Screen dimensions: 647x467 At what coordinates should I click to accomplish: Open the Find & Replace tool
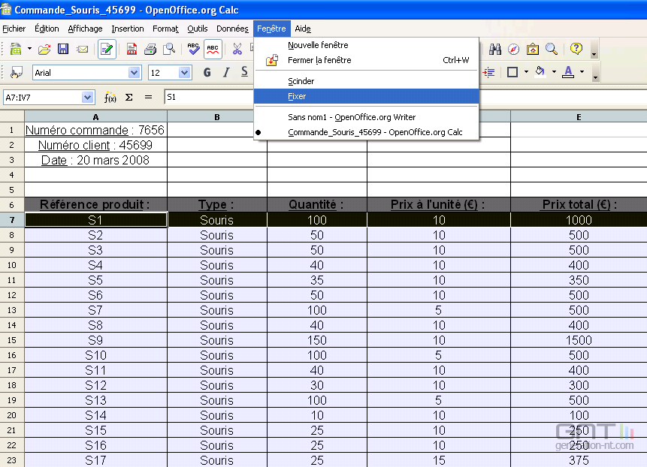click(x=495, y=49)
